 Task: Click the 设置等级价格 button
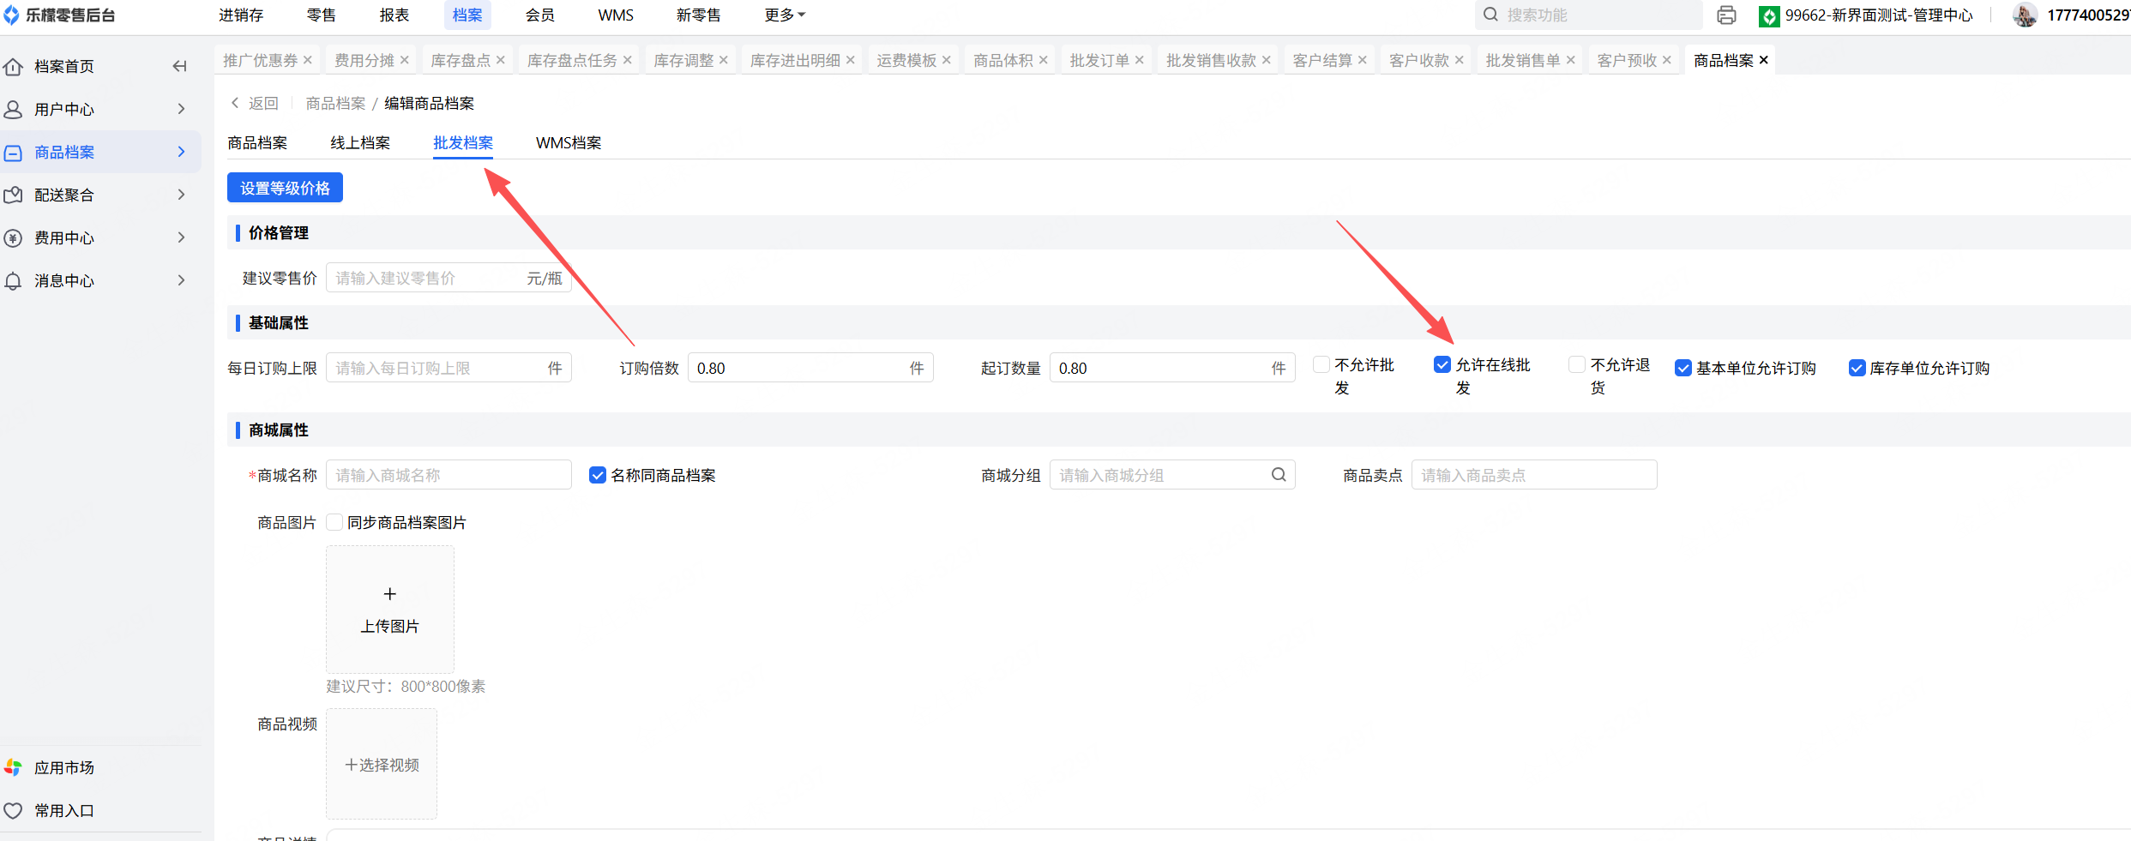pyautogui.click(x=285, y=188)
